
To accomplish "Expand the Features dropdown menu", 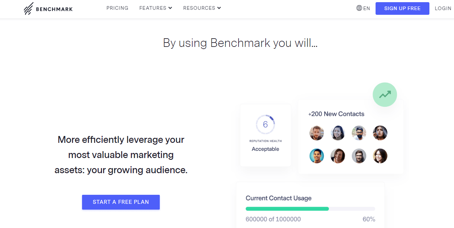I will 155,8.
